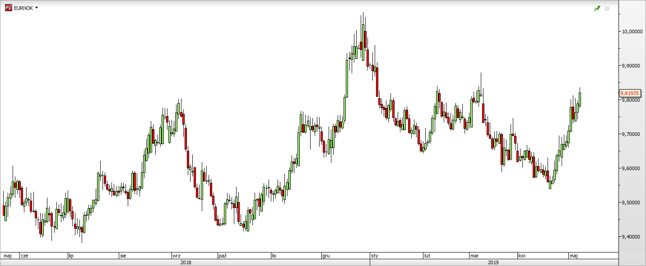This screenshot has height=266, width=646.
Task: Click the 9,60000 price axis label
Action: click(x=632, y=168)
